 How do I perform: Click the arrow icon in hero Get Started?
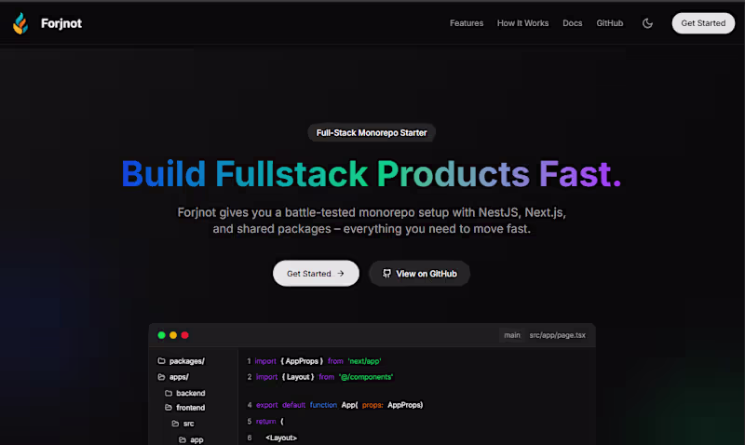[x=340, y=274]
